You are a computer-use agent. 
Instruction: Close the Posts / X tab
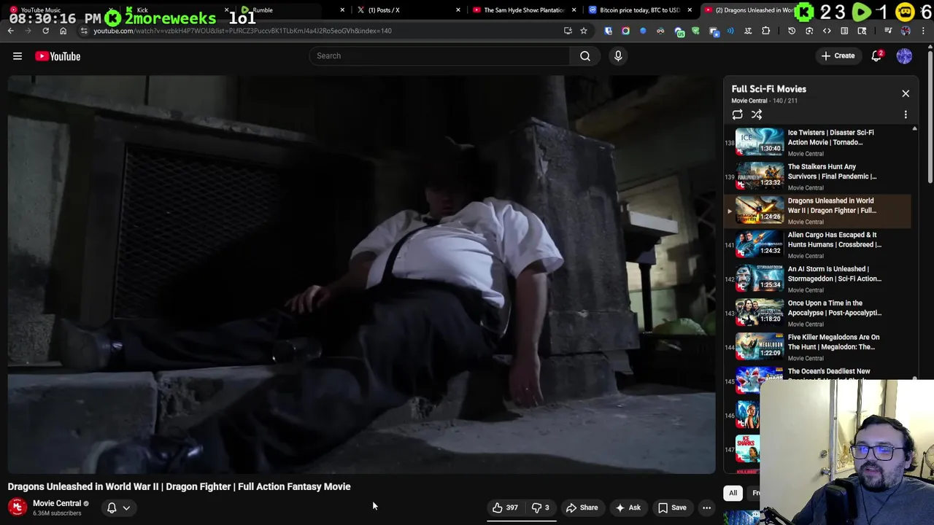458,10
